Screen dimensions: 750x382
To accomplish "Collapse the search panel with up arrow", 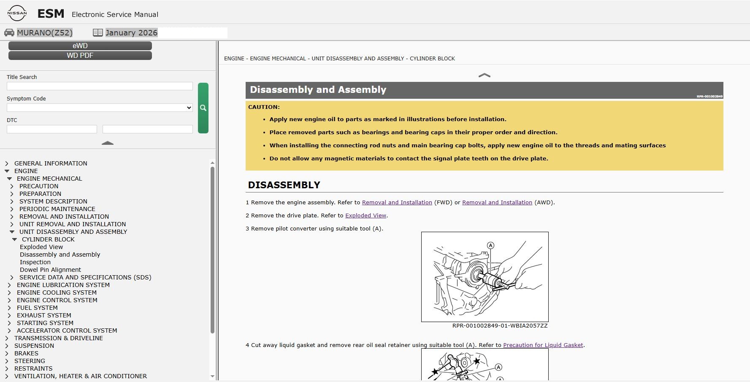I will [108, 143].
